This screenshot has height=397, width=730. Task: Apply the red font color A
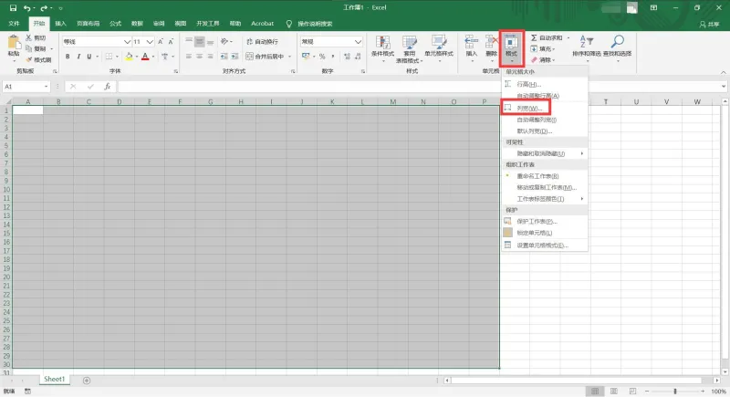point(145,57)
